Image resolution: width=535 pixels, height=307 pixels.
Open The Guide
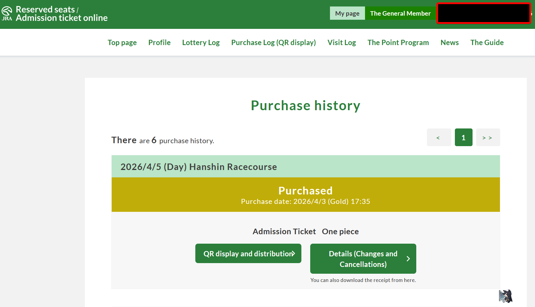coord(487,42)
